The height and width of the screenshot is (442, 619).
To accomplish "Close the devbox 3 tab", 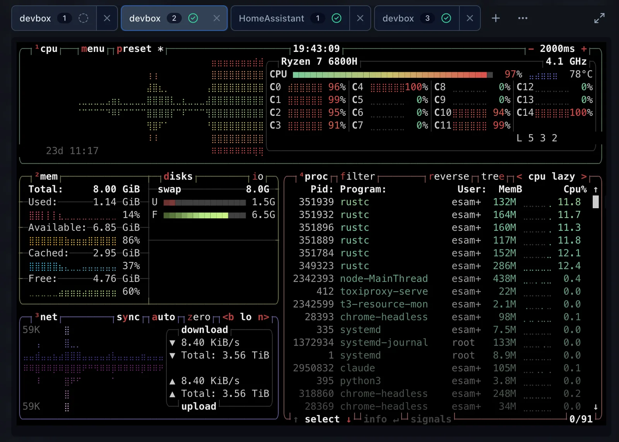I will (470, 18).
